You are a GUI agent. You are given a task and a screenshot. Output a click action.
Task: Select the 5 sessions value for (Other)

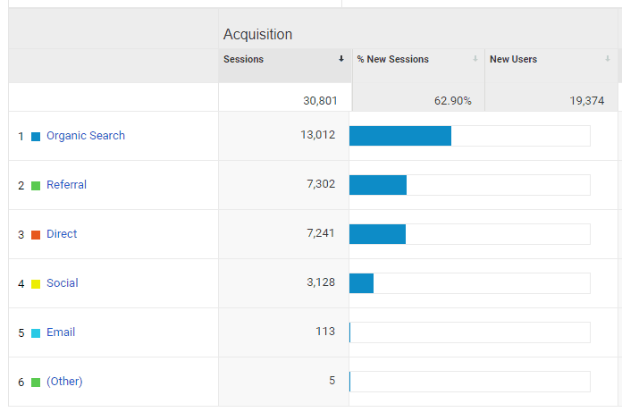click(x=332, y=381)
